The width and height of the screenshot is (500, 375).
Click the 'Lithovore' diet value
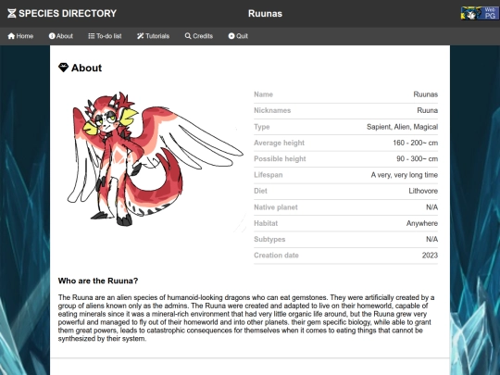point(423,191)
